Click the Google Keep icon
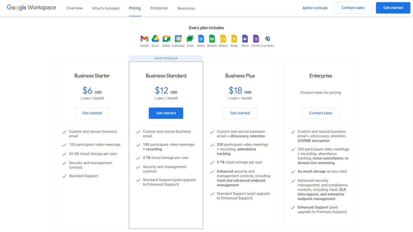 tap(234, 39)
